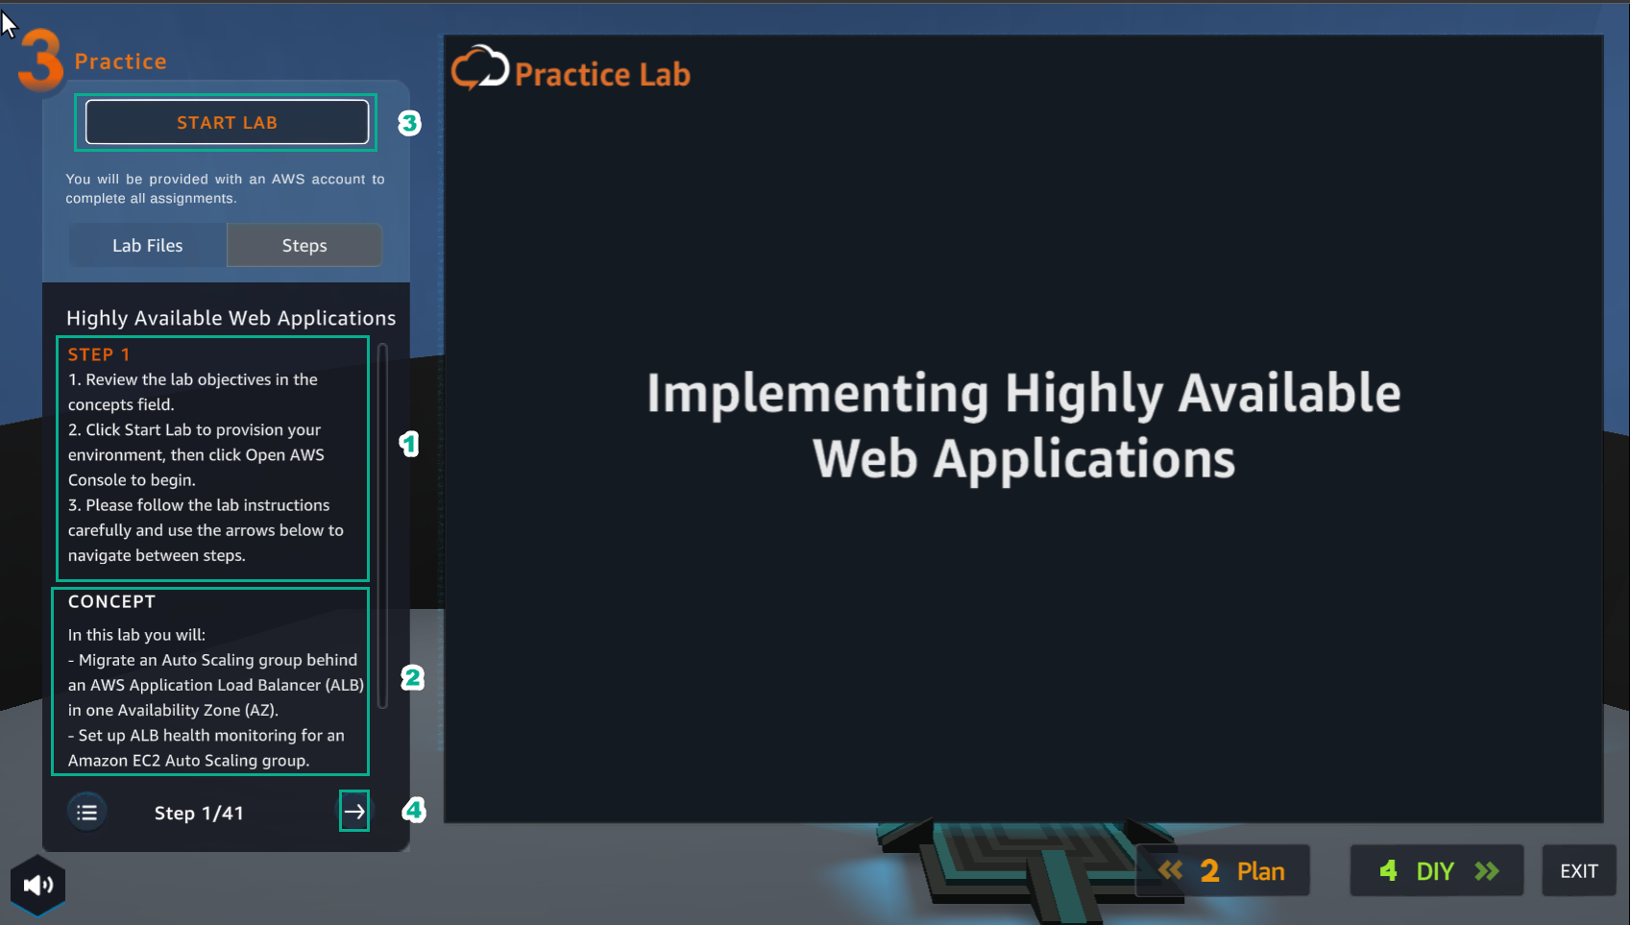The width and height of the screenshot is (1630, 925).
Task: Switch to the Lab Files tab
Action: [147, 245]
